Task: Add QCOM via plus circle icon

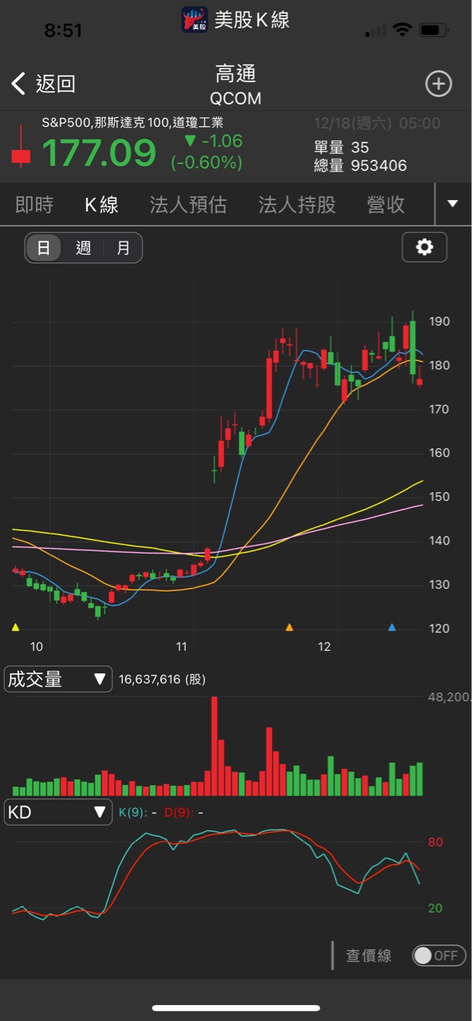Action: [439, 84]
